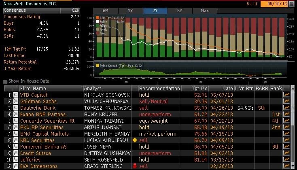
Task: Switch chart to 6M range
Action: [106, 11]
